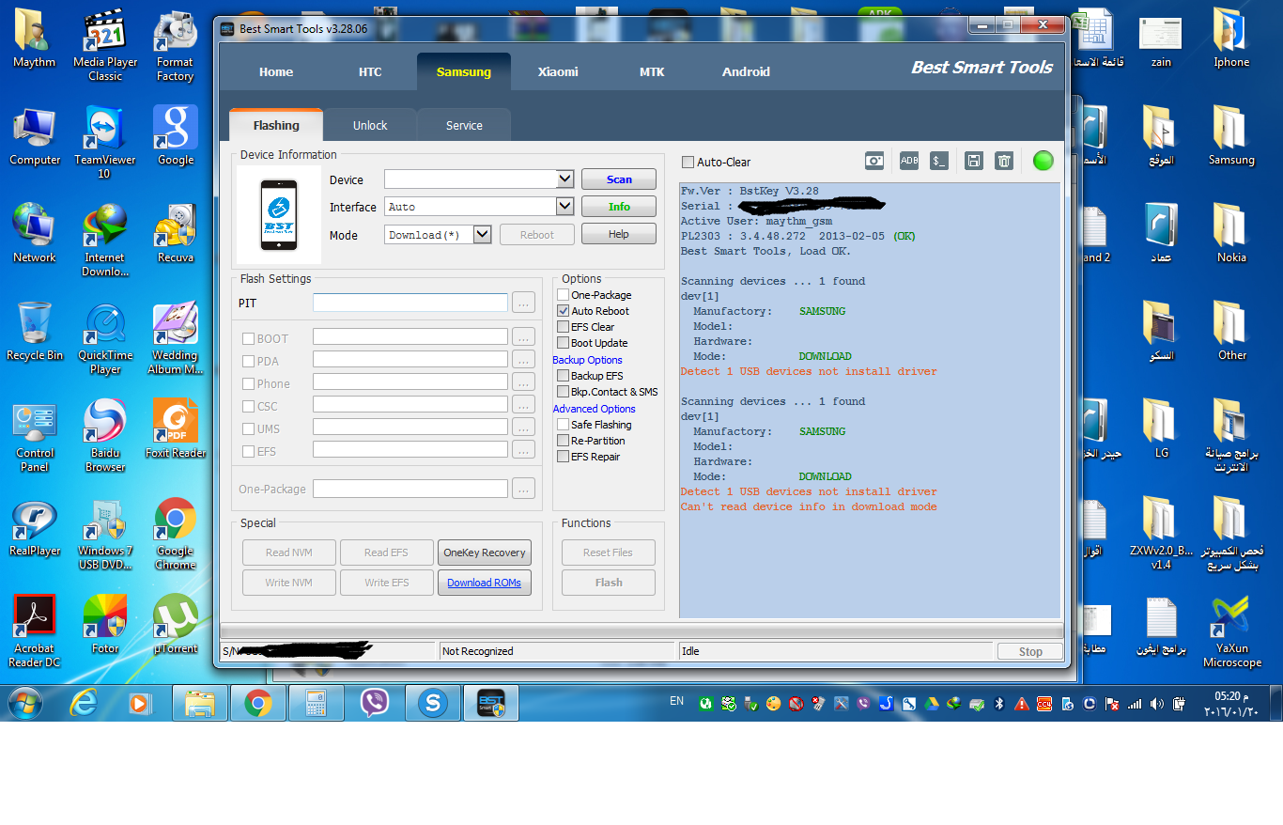This screenshot has width=1283, height=825.
Task: Select the Format Factory desktop icon
Action: tap(175, 47)
